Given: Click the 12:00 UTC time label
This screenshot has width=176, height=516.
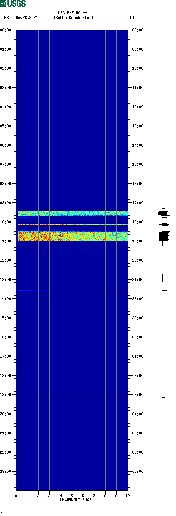Looking at the screenshot, I should coord(138,107).
